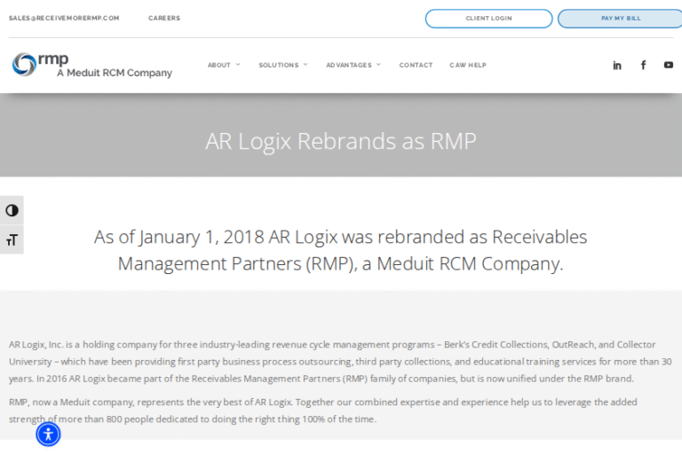
Task: Expand the Advantages dropdown arrow
Action: (378, 65)
